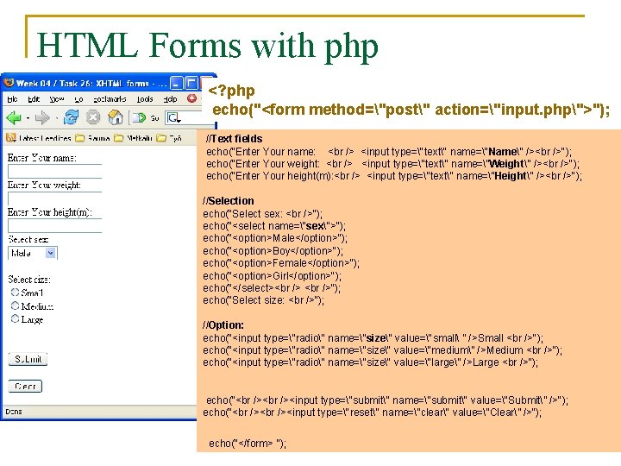Open the View menu
This screenshot has height=466, width=621.
57,99
